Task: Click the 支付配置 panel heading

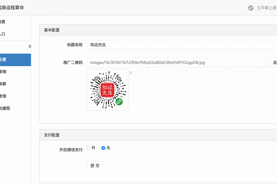Action: [x=52, y=135]
